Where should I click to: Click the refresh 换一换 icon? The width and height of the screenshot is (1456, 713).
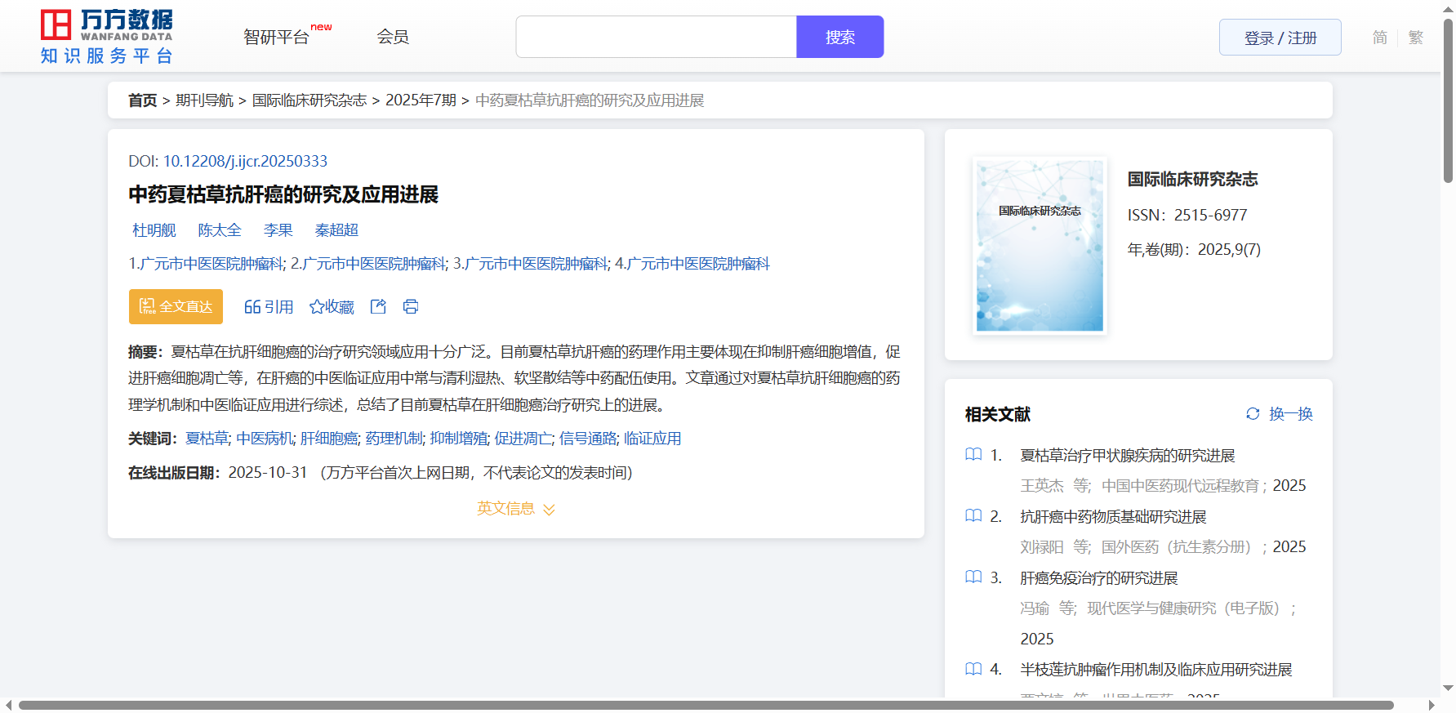tap(1253, 414)
